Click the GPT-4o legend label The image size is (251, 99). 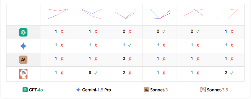coord(36,90)
